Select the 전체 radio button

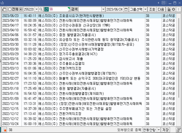pos(10,9)
